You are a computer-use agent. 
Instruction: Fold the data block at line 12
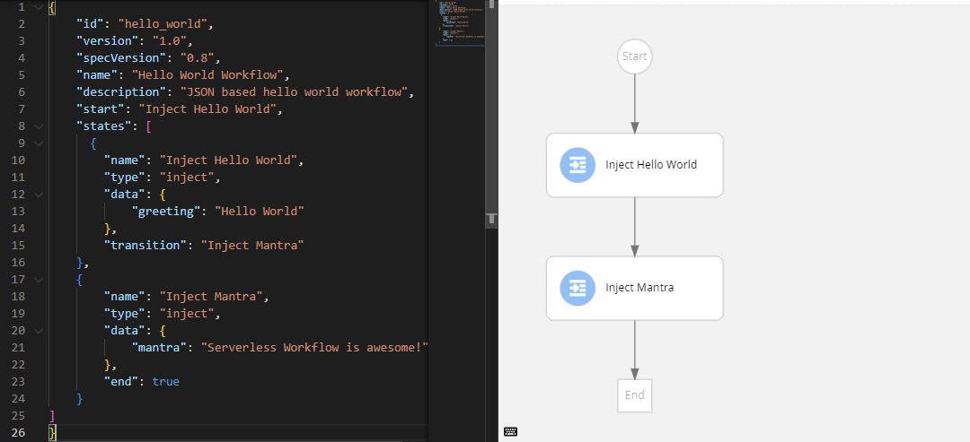click(37, 195)
